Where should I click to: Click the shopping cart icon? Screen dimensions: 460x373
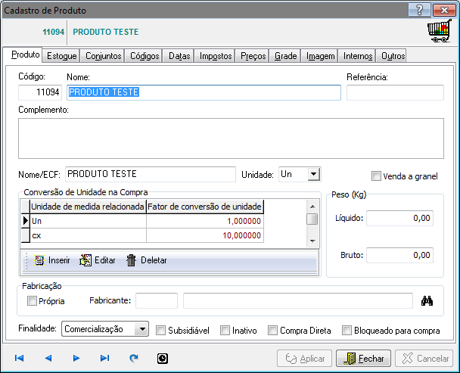(437, 33)
